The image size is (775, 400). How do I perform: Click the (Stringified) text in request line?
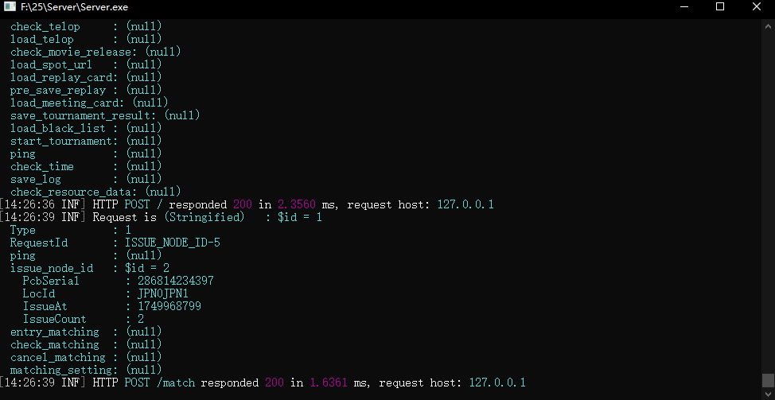tap(204, 217)
